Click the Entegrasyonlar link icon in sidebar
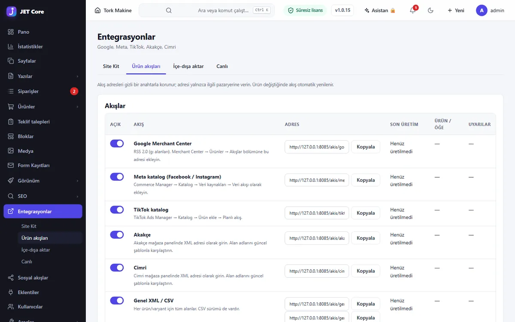Viewport: 515px width, 322px height. tap(11, 211)
